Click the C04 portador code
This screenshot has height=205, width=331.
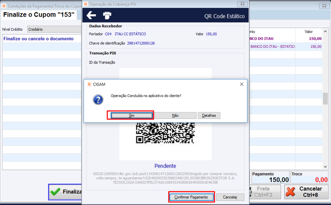point(108,34)
